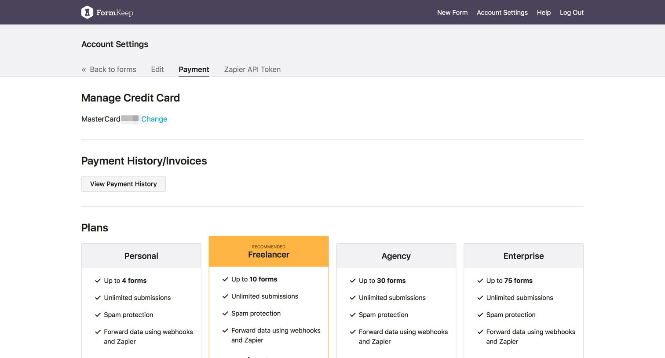
Task: Click the masked MasterCard number
Action: point(130,119)
